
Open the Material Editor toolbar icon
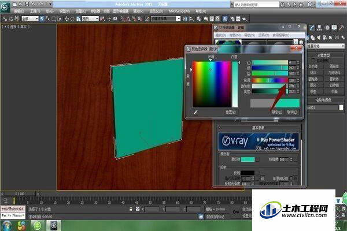225,19
